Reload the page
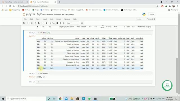180x101 pixels. pyautogui.click(x=10, y=6)
